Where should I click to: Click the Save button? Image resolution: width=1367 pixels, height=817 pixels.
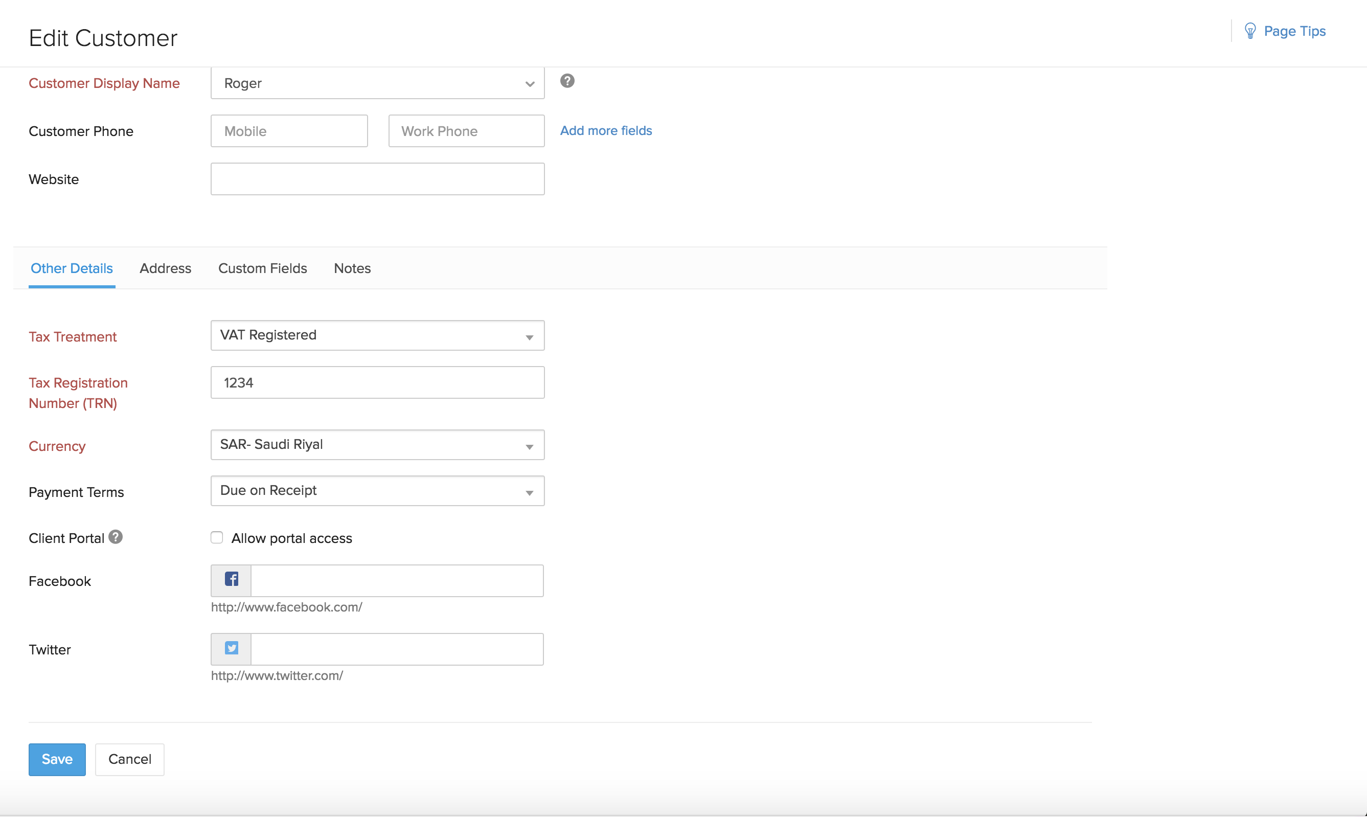57,759
